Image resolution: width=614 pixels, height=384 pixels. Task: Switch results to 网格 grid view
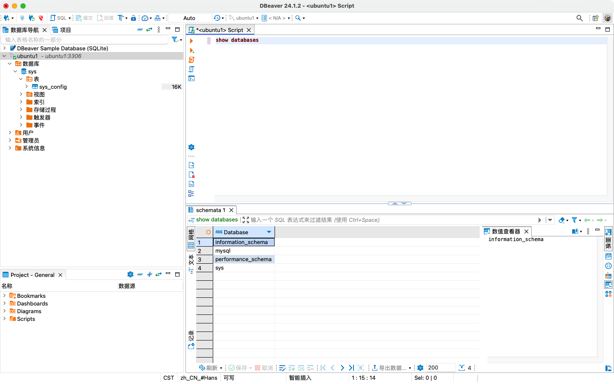[191, 239]
